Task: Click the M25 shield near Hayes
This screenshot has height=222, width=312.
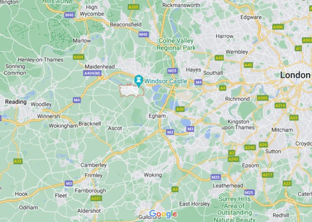Action: click(173, 71)
